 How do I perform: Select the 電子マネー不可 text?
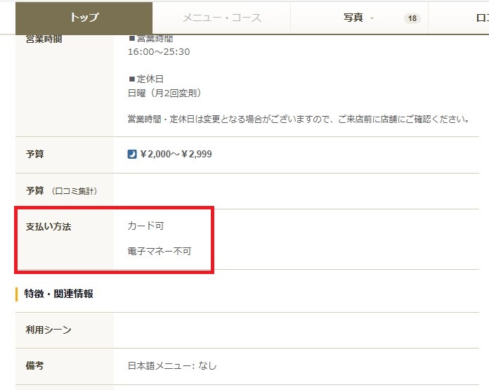pyautogui.click(x=159, y=251)
